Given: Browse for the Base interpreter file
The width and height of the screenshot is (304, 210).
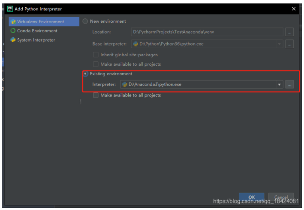Looking at the screenshot, I should (x=289, y=44).
